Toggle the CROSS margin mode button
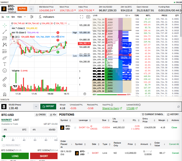 click(41, 115)
